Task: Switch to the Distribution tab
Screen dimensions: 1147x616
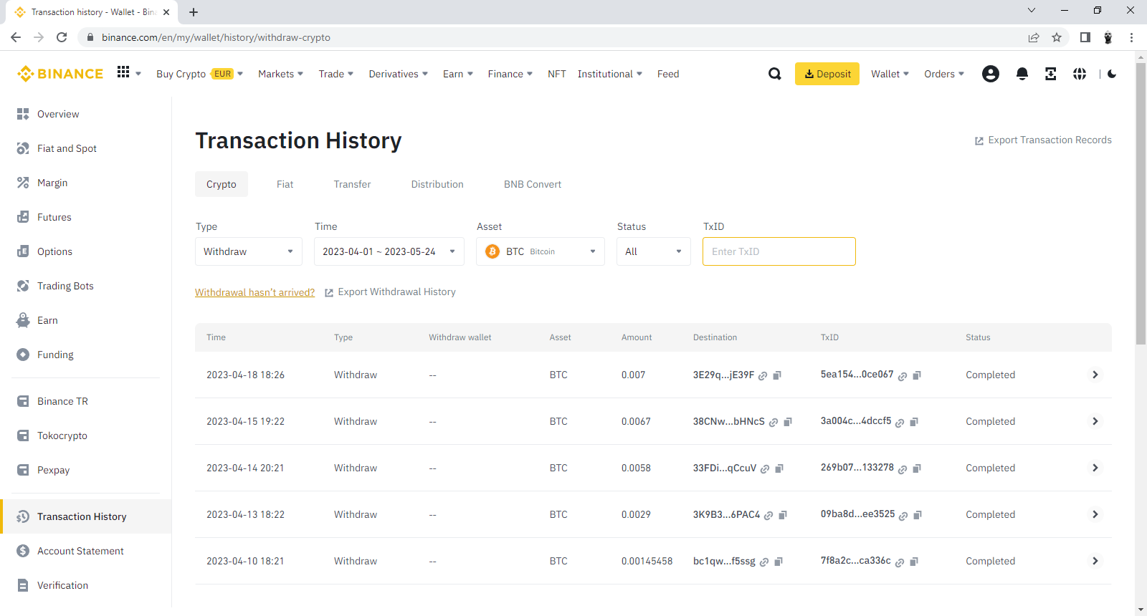Action: pos(437,184)
